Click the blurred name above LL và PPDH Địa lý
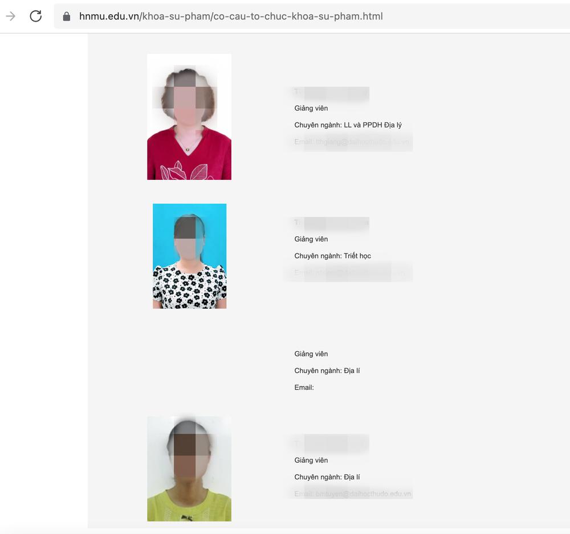The width and height of the screenshot is (570, 534). coord(332,92)
